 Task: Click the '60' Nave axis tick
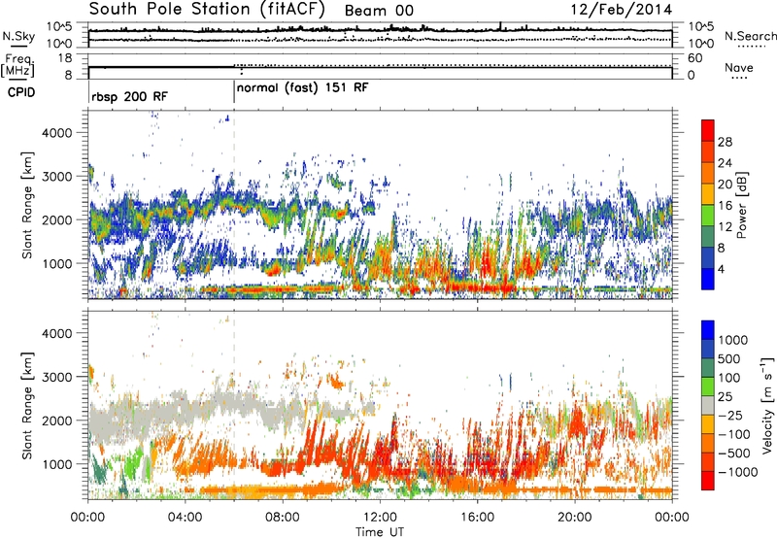[694, 58]
